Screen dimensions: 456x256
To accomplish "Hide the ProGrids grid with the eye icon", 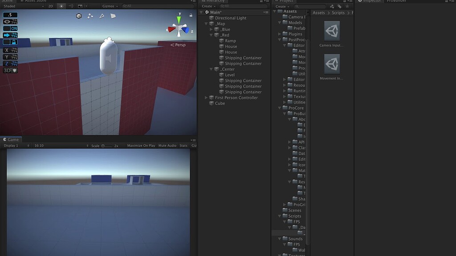I will point(6,22).
